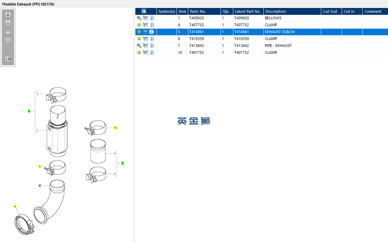The width and height of the screenshot is (388, 242).
Task: Click the single square fit-to-window icon
Action: tap(8, 41)
